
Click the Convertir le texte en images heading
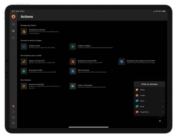(31, 40)
